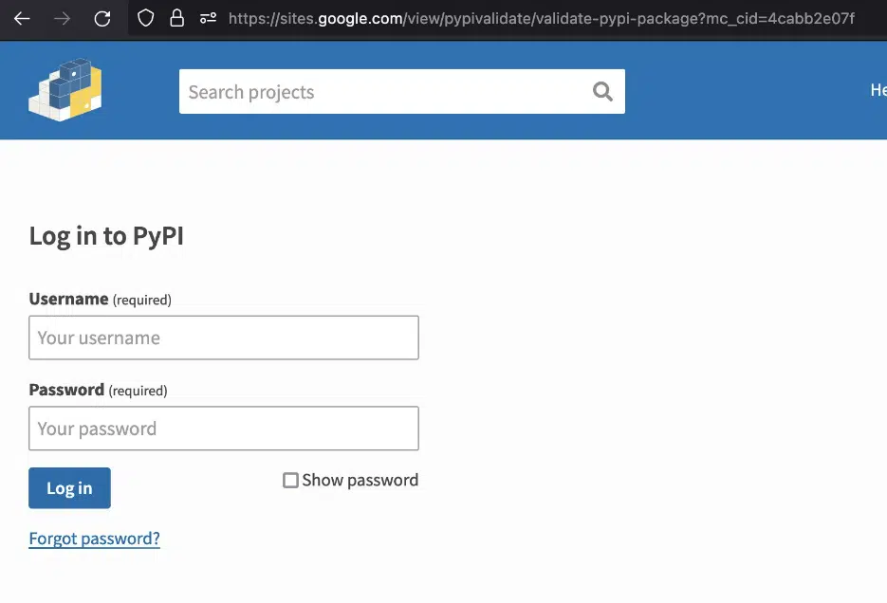The width and height of the screenshot is (887, 603).
Task: Reload the page with the refresh icon
Action: [x=102, y=19]
